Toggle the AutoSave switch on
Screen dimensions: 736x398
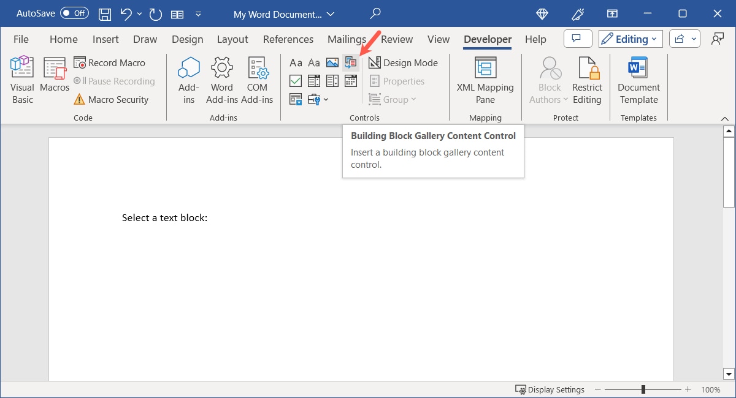(73, 13)
